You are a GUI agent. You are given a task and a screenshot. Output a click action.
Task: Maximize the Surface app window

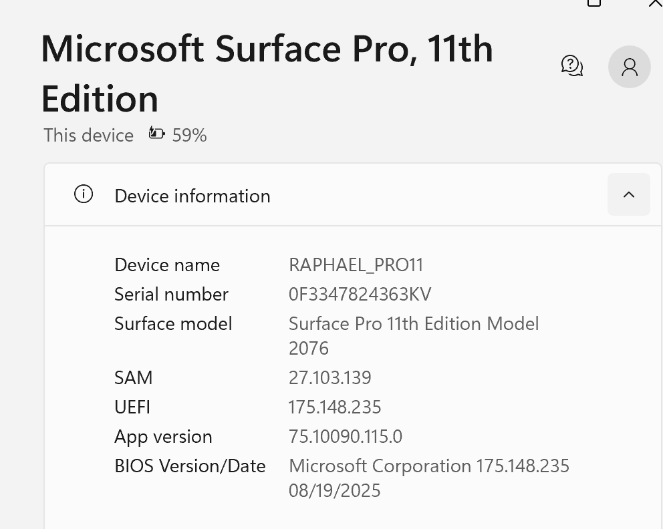pos(594,3)
